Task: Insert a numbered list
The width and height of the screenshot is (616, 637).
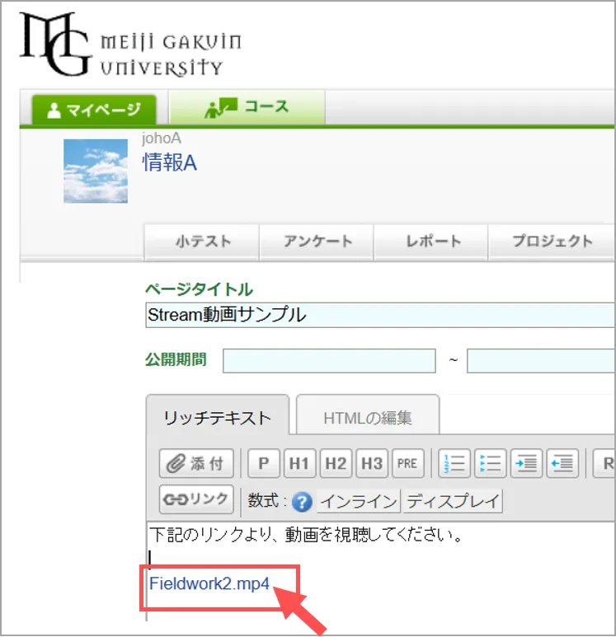Action: pyautogui.click(x=454, y=464)
